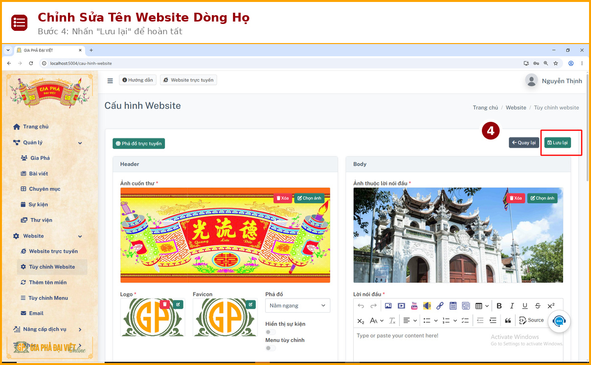591x365 pixels.
Task: Apply subscript formatting
Action: pyautogui.click(x=361, y=320)
